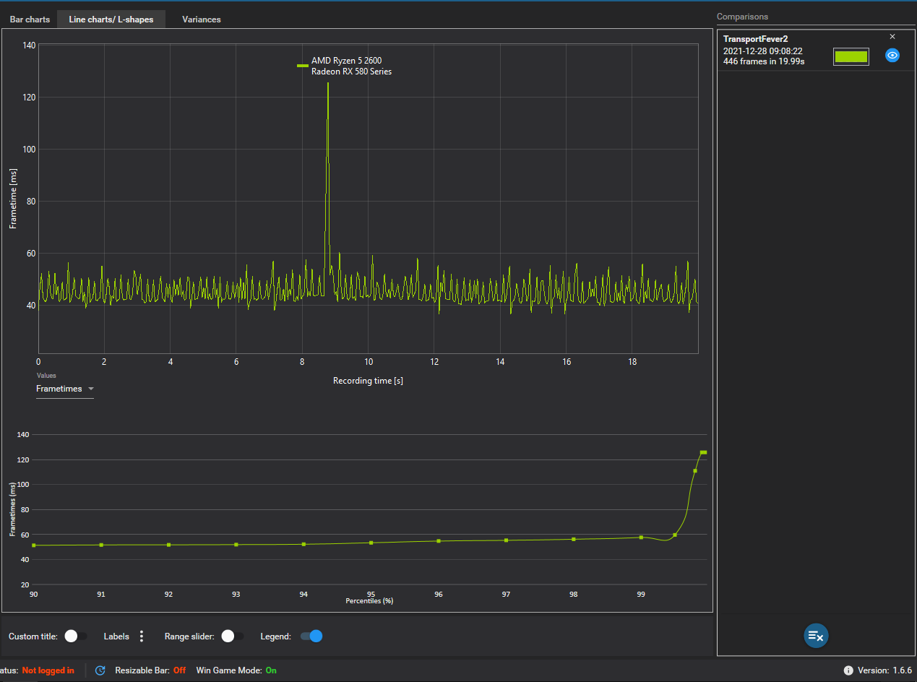Clear all comparisons with the round list button
This screenshot has height=682, width=917.
tap(816, 636)
